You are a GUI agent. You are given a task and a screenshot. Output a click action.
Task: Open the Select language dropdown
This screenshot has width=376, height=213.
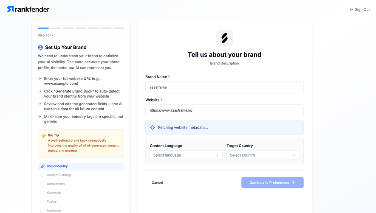tap(186, 155)
